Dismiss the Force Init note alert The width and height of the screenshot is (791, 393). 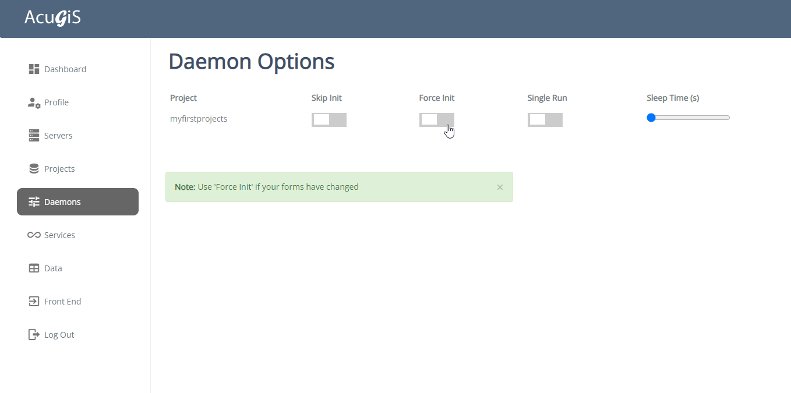tap(500, 187)
